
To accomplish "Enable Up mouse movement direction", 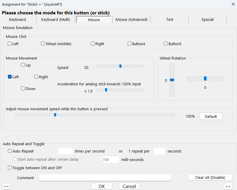I will tap(23, 65).
